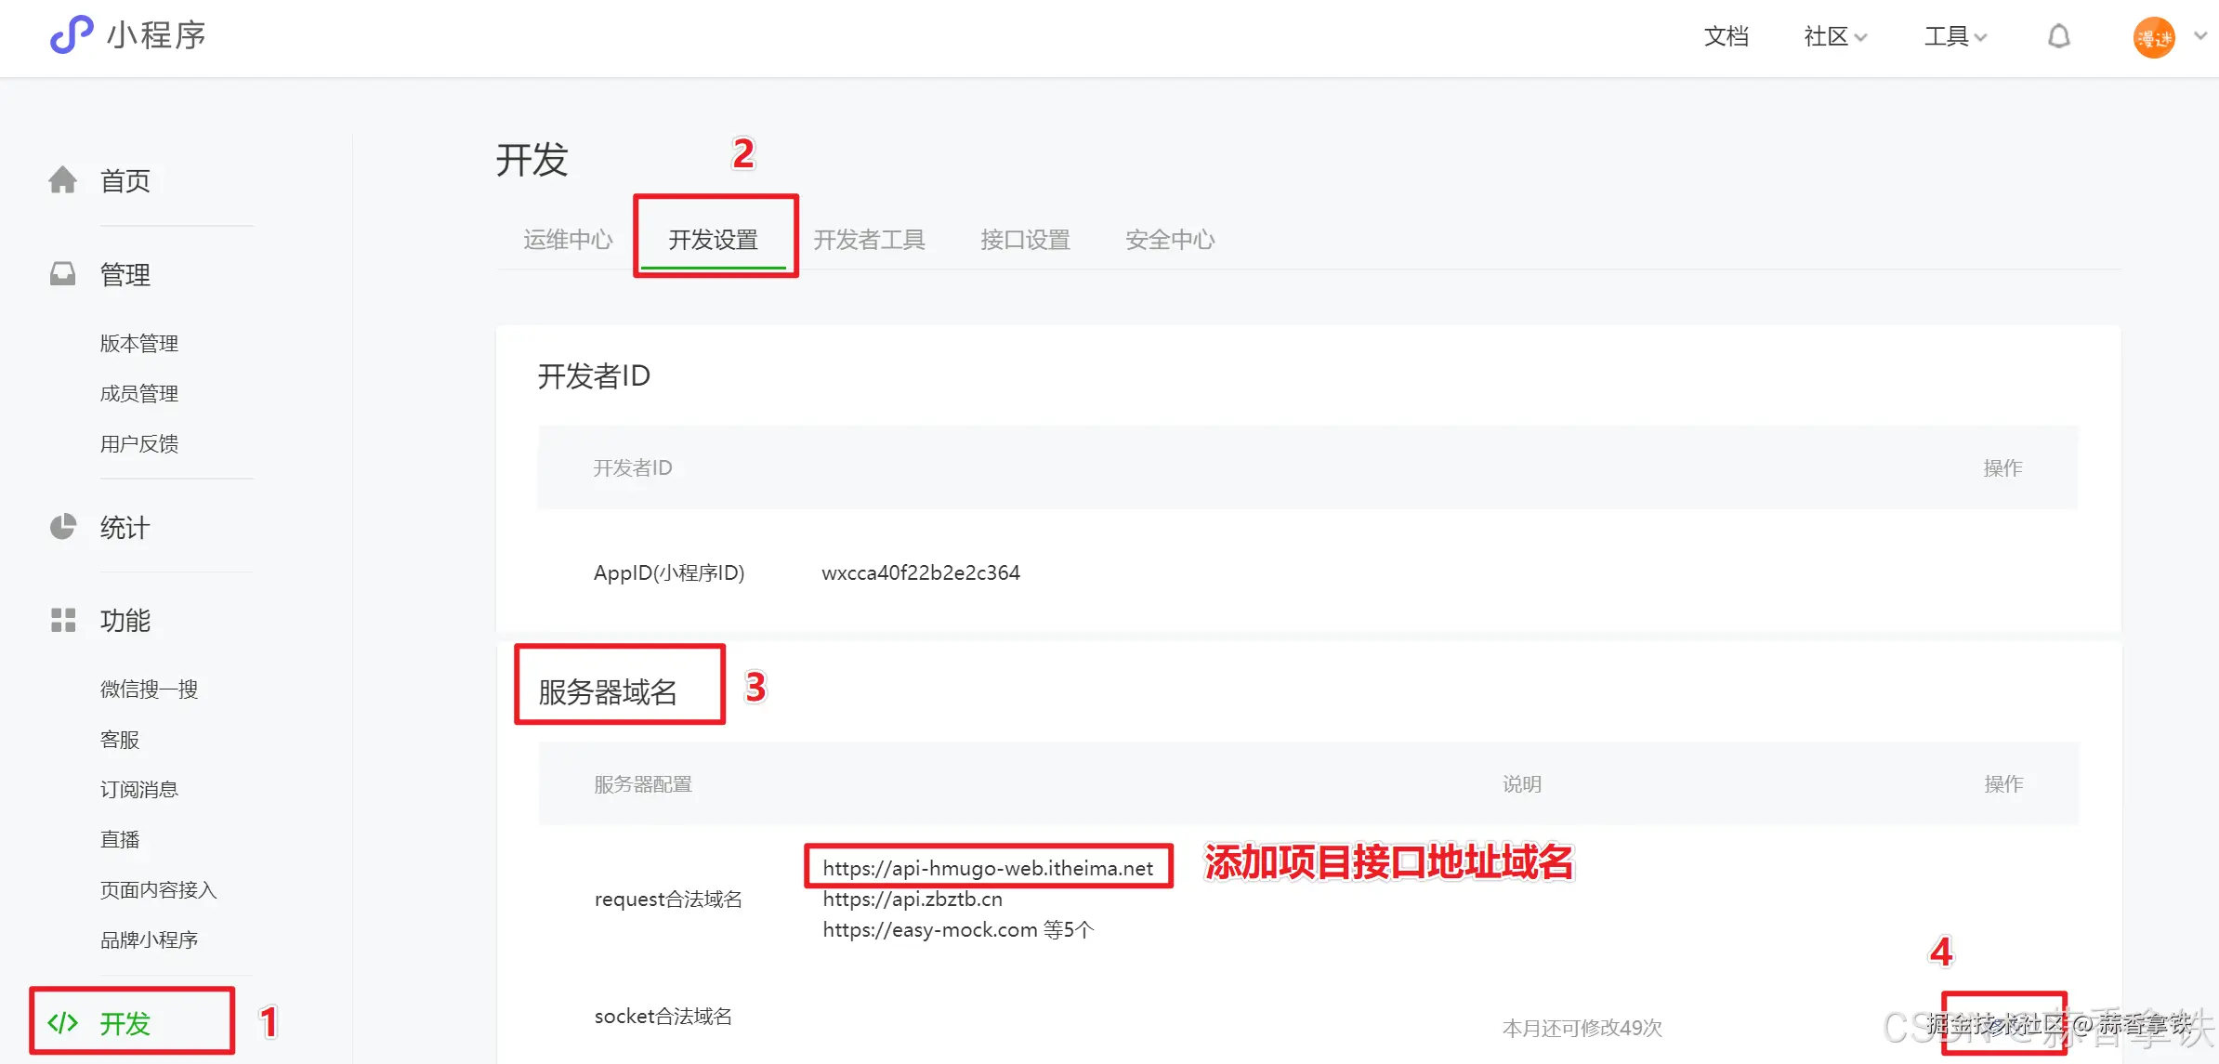Open the 运维中心 tab
The width and height of the screenshot is (2219, 1064).
pyautogui.click(x=567, y=240)
